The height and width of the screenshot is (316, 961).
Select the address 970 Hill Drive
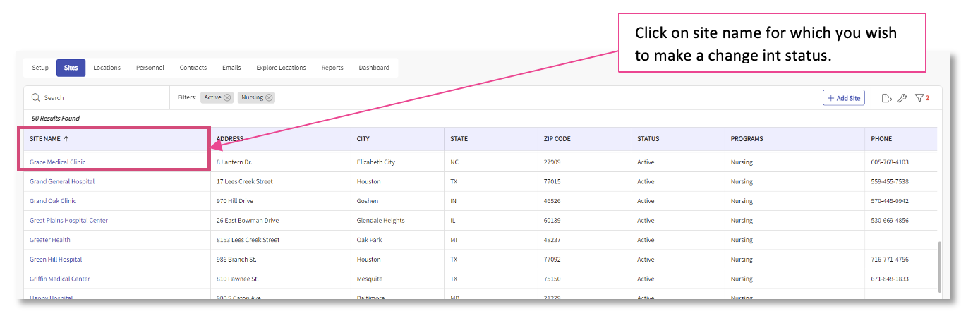point(234,201)
